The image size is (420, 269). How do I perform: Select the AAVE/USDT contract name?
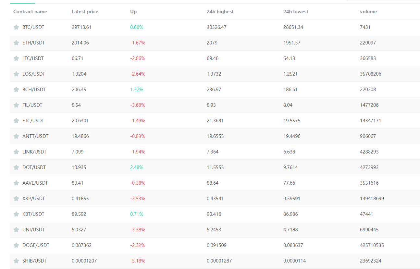pyautogui.click(x=35, y=183)
